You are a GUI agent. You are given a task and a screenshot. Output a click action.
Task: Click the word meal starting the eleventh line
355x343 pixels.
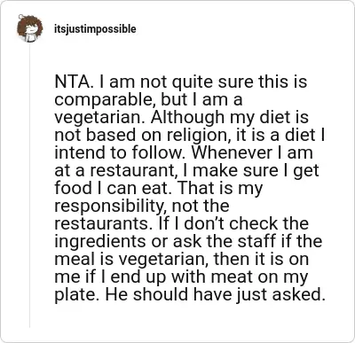click(73, 259)
